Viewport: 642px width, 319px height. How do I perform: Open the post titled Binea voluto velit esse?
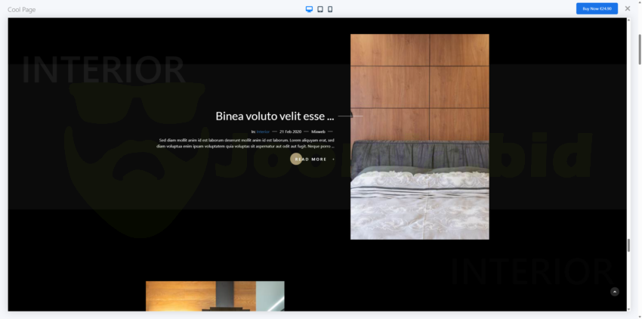click(x=274, y=116)
